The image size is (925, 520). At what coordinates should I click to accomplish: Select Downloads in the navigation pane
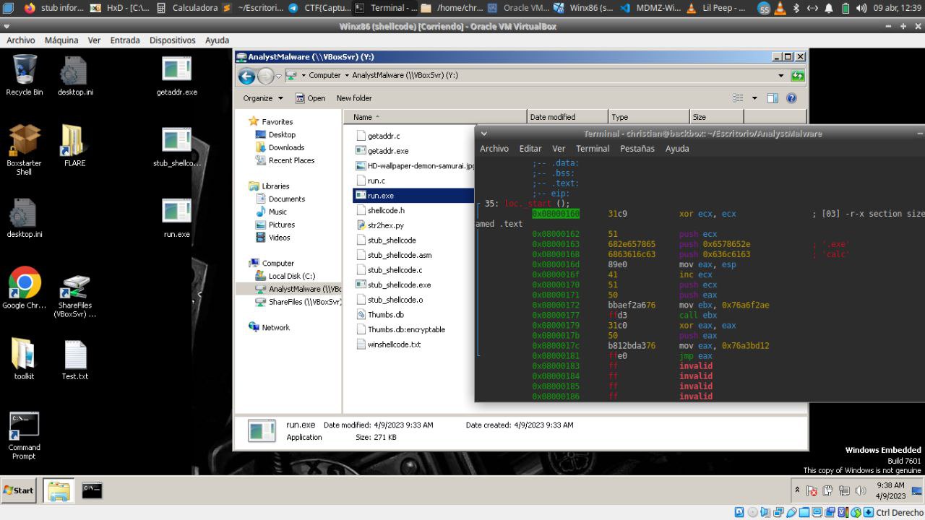coord(286,148)
